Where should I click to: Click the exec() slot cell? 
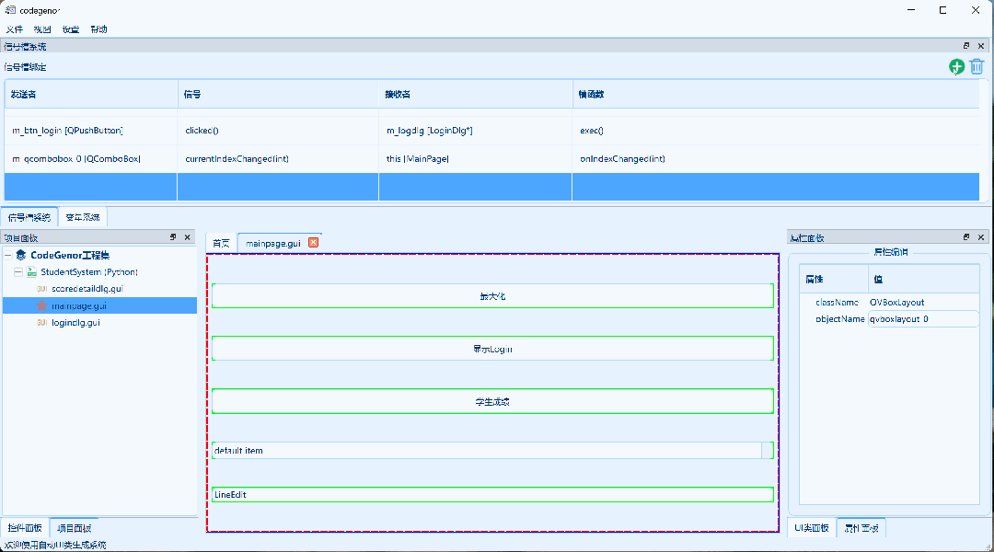coord(776,131)
